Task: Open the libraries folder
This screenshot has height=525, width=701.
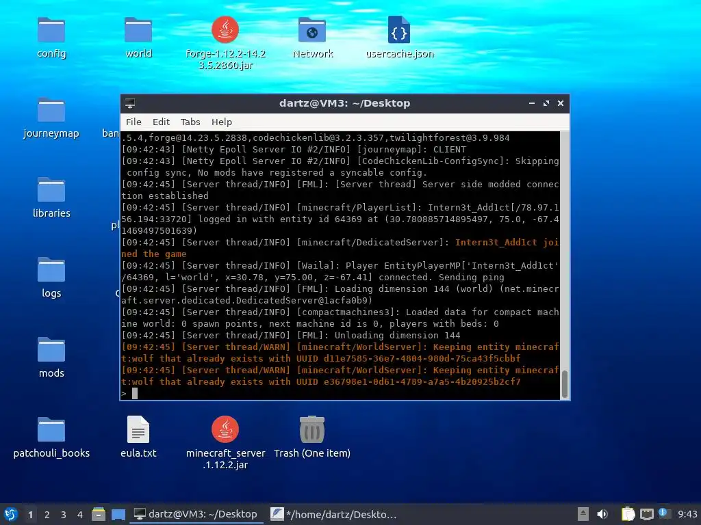Action: click(x=51, y=190)
